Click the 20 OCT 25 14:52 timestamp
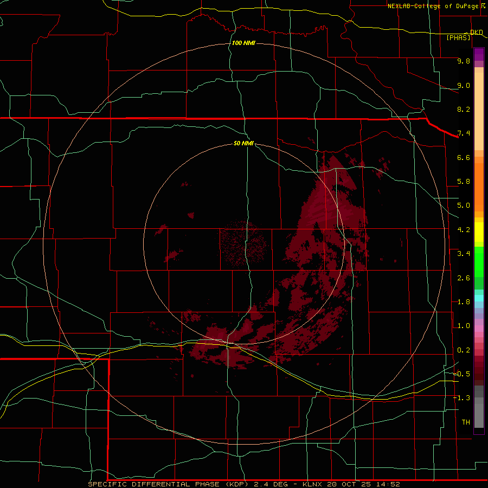The width and height of the screenshot is (488, 488). point(364,484)
